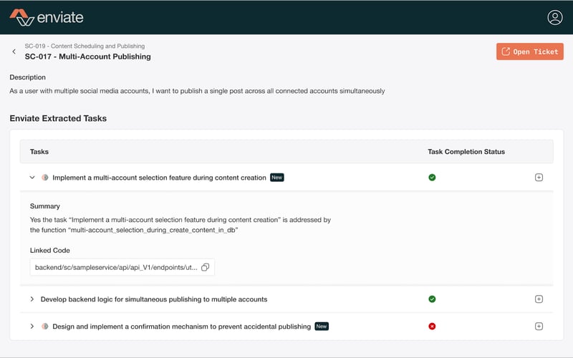Click the Tasks column header
Viewport: 573px width, 358px height.
point(39,152)
